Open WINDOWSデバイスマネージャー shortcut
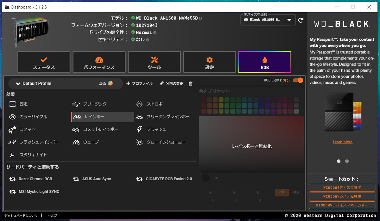The height and width of the screenshot is (221, 380). pos(342,205)
